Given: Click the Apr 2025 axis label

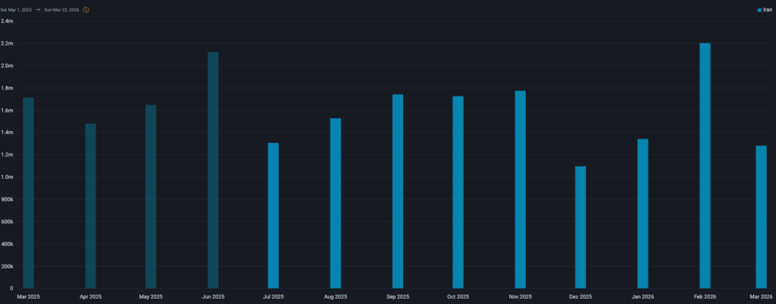Looking at the screenshot, I should click(x=91, y=296).
